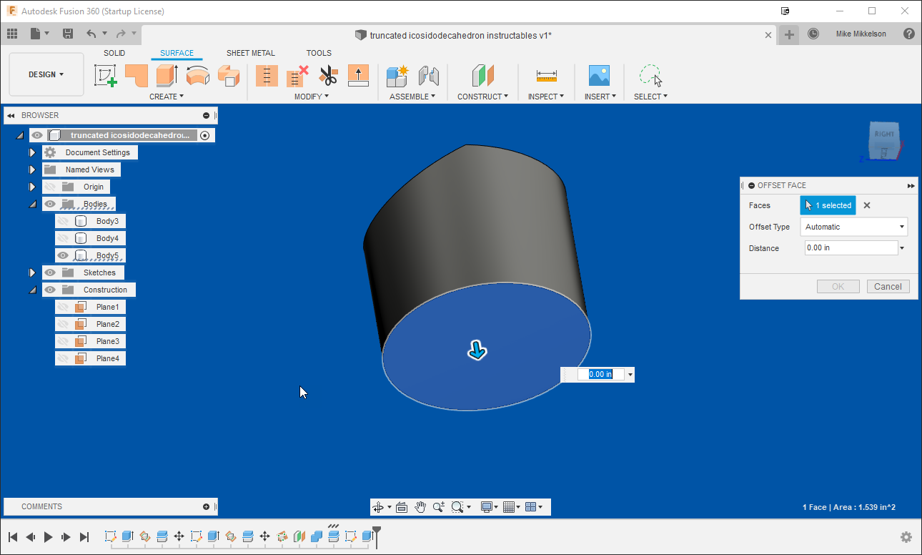This screenshot has width=922, height=555.
Task: Toggle visibility of the Construction folder
Action: [49, 290]
